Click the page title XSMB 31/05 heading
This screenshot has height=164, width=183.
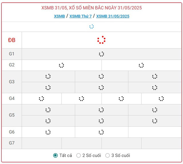tap(91, 8)
